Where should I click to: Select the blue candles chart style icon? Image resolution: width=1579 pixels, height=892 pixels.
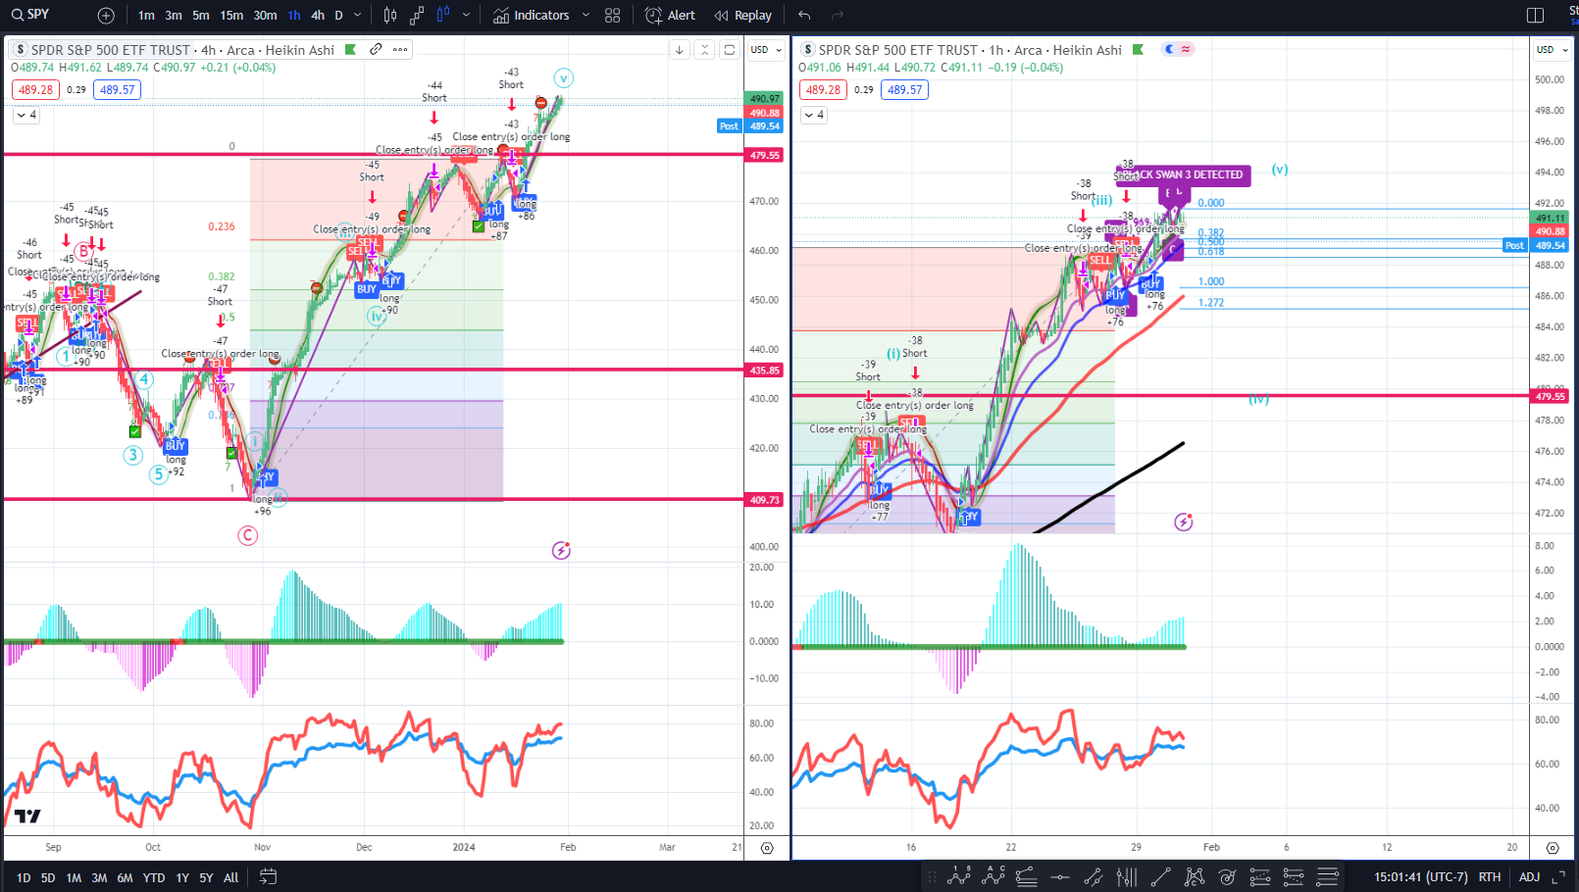click(443, 16)
